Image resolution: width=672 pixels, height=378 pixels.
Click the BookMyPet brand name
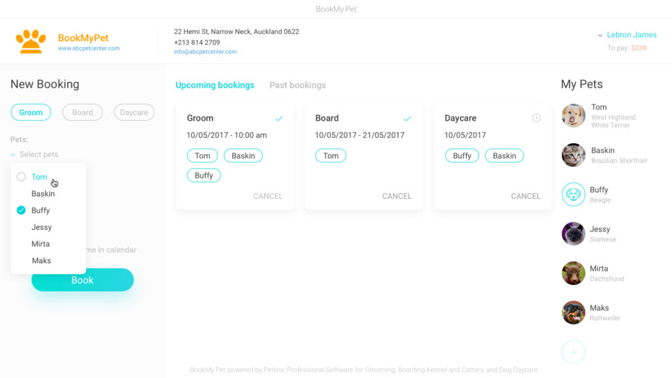coord(83,37)
